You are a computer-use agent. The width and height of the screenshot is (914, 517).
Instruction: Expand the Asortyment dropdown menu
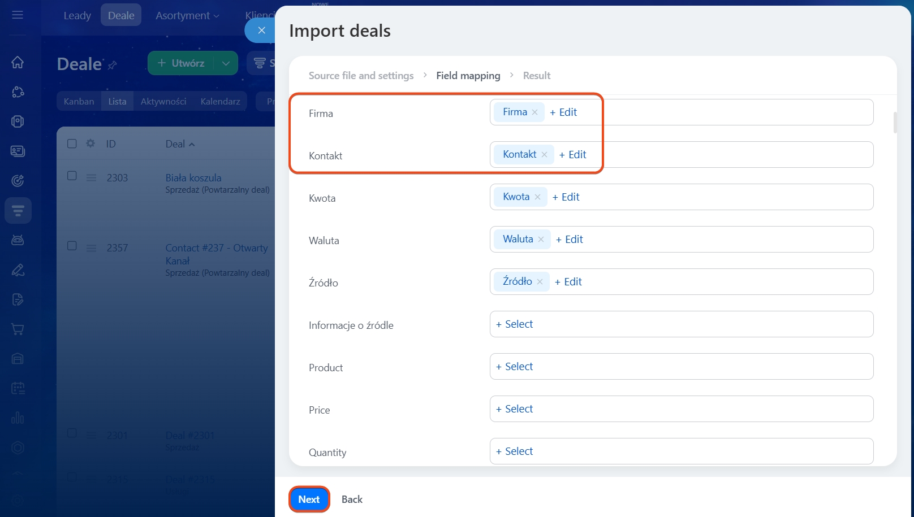pyautogui.click(x=187, y=16)
